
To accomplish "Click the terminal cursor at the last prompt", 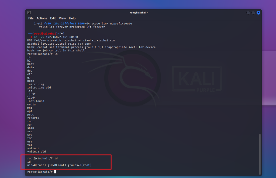I will pos(55,172).
